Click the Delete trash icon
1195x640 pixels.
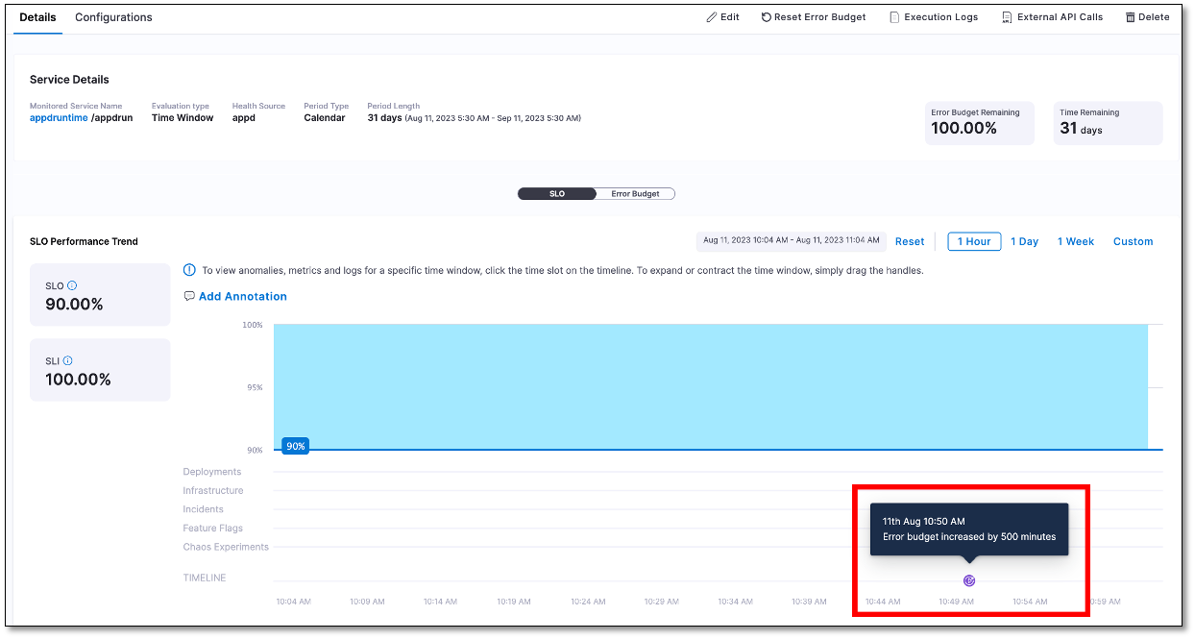tap(1131, 17)
